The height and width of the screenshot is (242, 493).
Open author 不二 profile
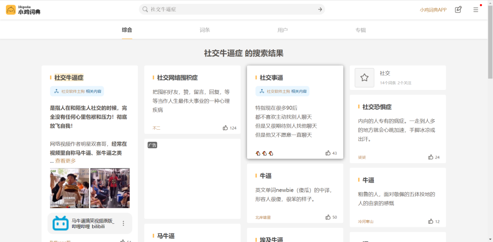(x=156, y=128)
